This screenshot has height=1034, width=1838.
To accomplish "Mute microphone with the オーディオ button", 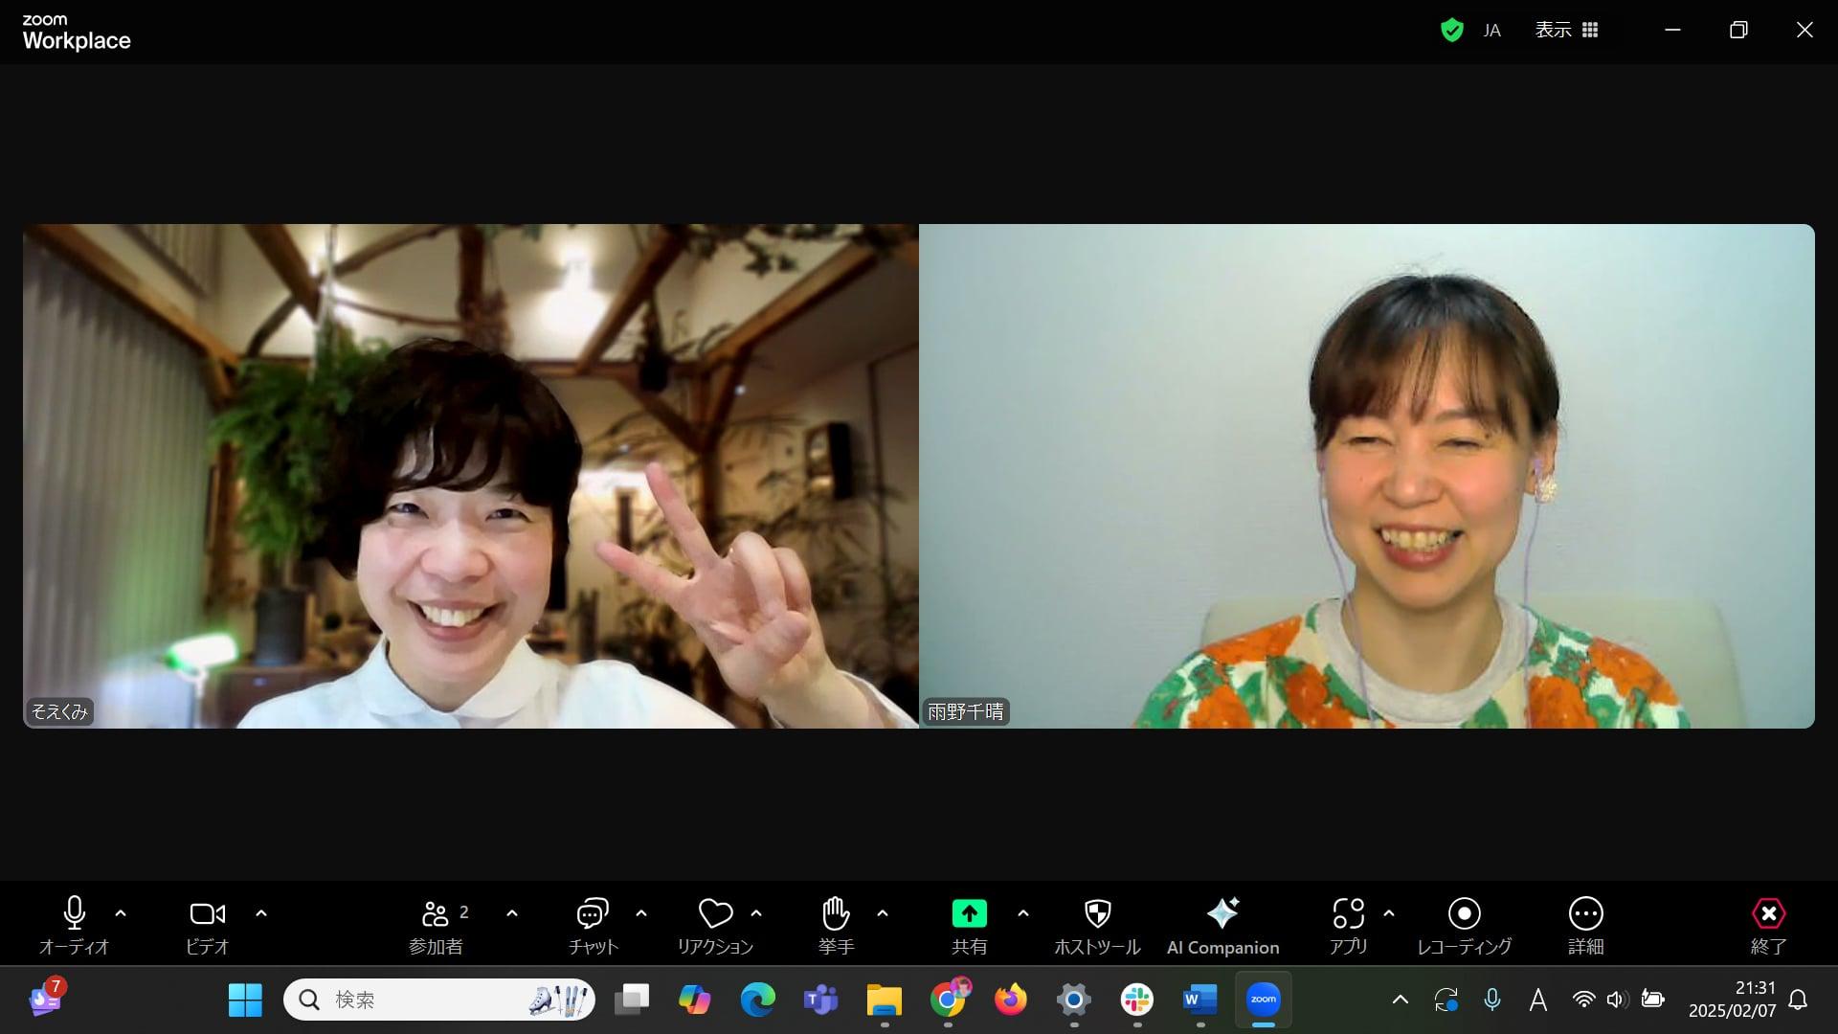I will coord(75,924).
